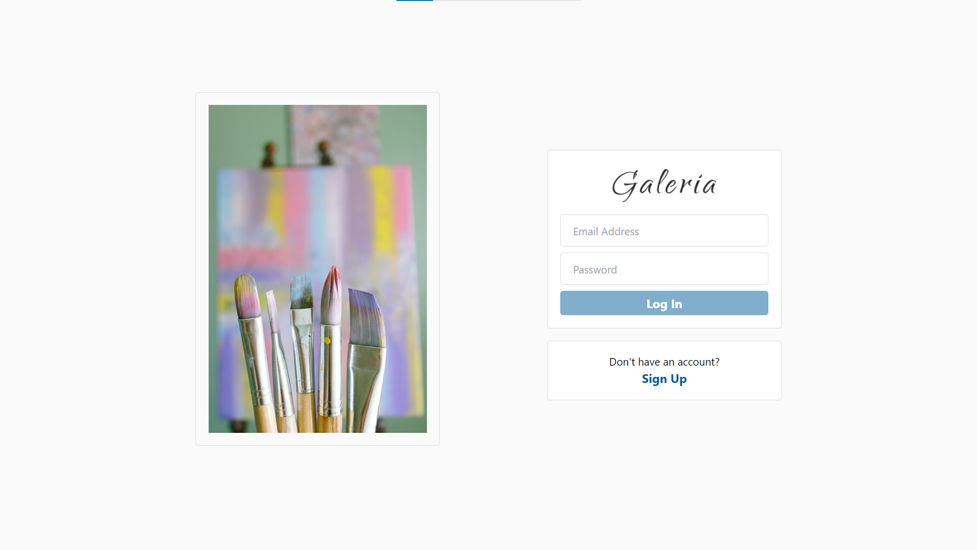This screenshot has width=977, height=550.
Task: Click the Galeria script logo
Action: pos(664,184)
